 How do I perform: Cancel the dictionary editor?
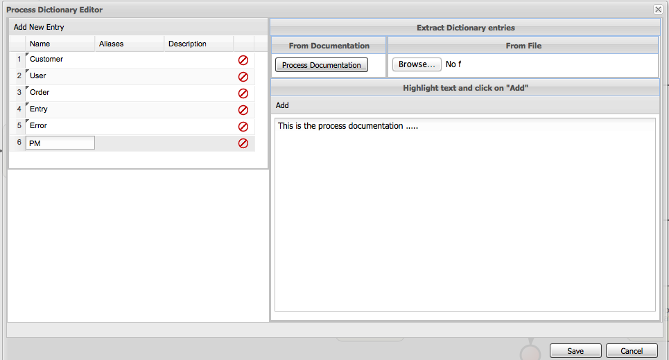[x=632, y=351]
